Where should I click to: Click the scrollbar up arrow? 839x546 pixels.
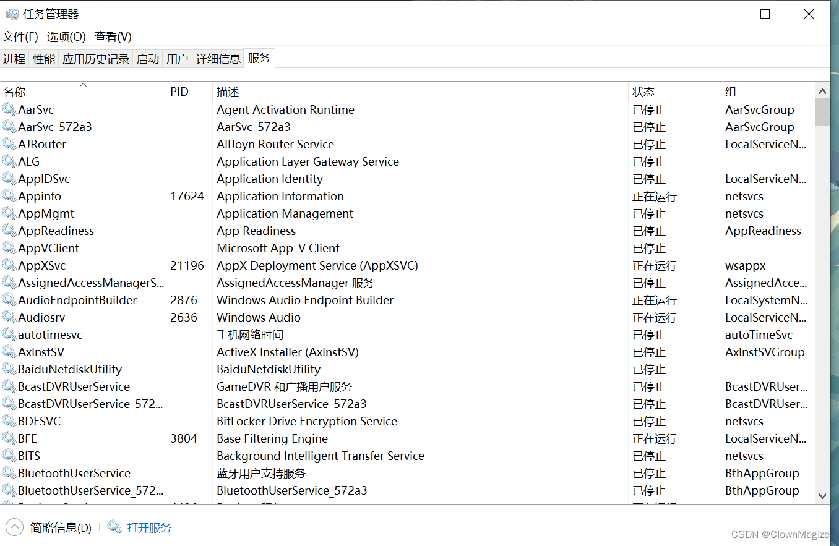[822, 92]
